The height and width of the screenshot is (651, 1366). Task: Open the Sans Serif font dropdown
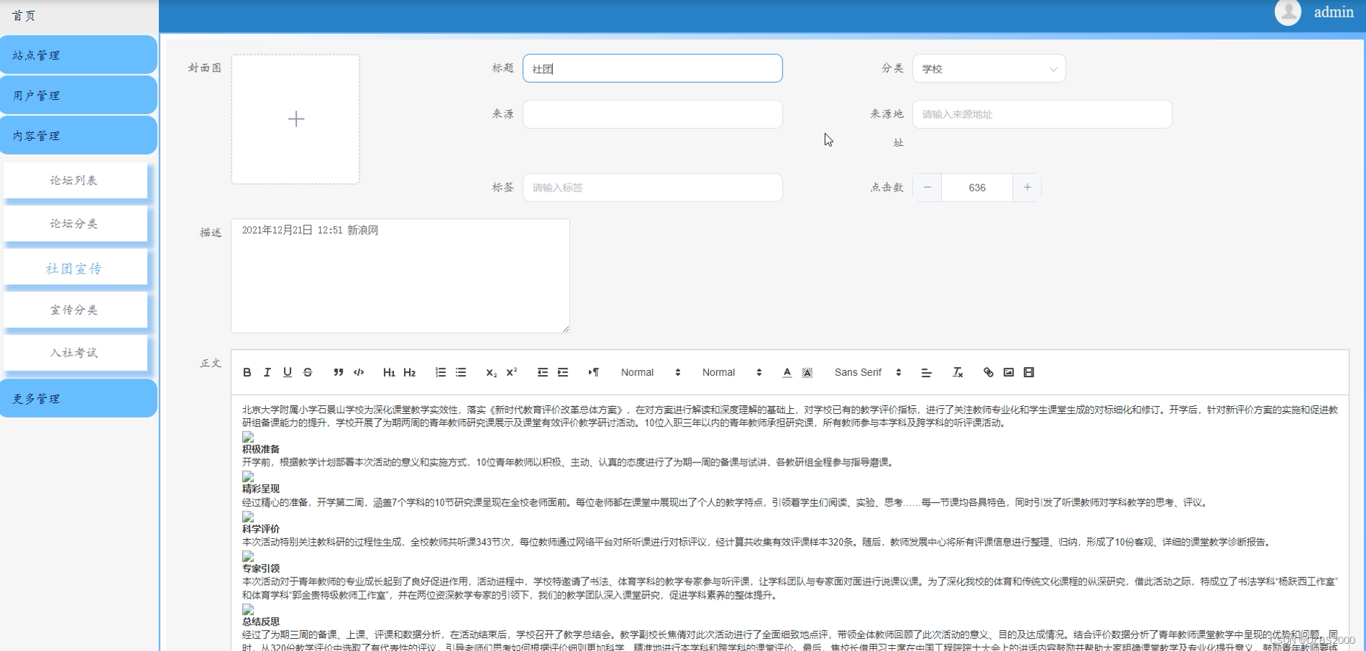click(x=867, y=372)
